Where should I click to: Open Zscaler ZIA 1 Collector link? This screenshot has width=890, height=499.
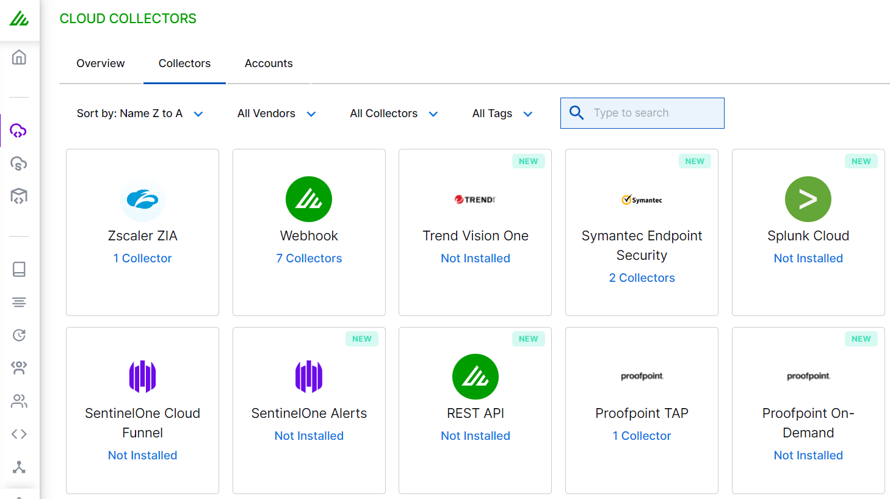[142, 258]
